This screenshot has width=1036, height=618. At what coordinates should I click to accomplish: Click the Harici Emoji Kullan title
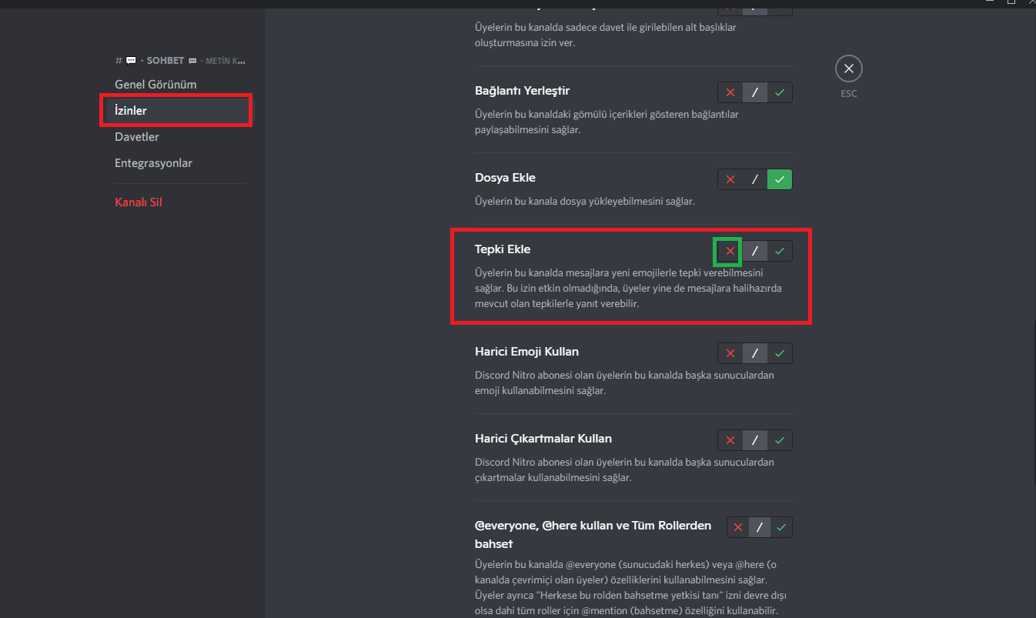527,352
